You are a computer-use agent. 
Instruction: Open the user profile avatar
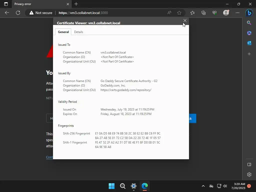coord(226,13)
